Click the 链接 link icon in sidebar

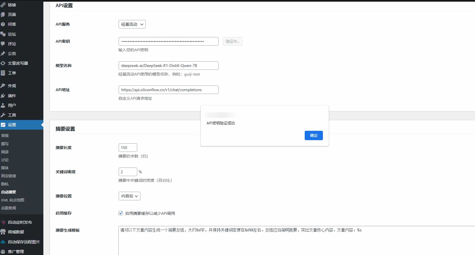[x=3, y=5]
